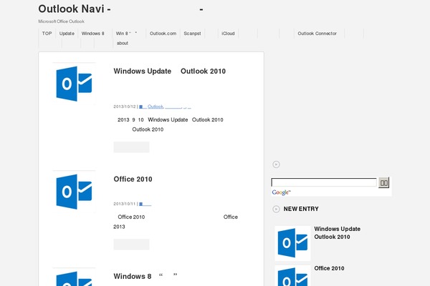430x286 pixels.
Task: Open sidebar Office 2010 entry
Action: [x=329, y=268]
